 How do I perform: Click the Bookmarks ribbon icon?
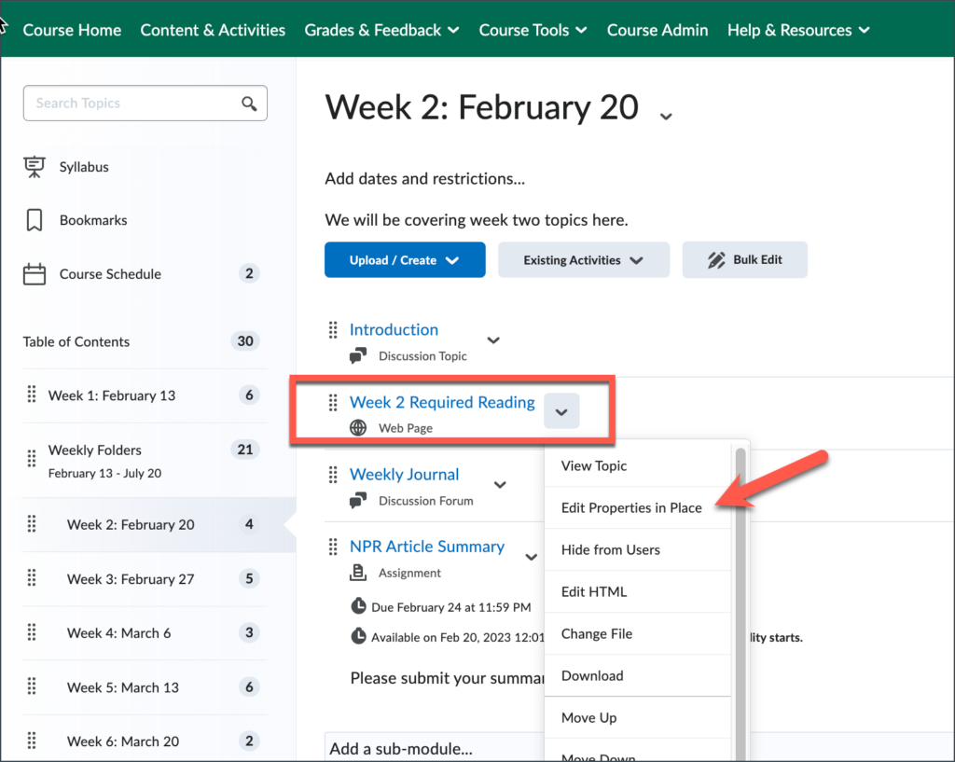[x=35, y=220]
